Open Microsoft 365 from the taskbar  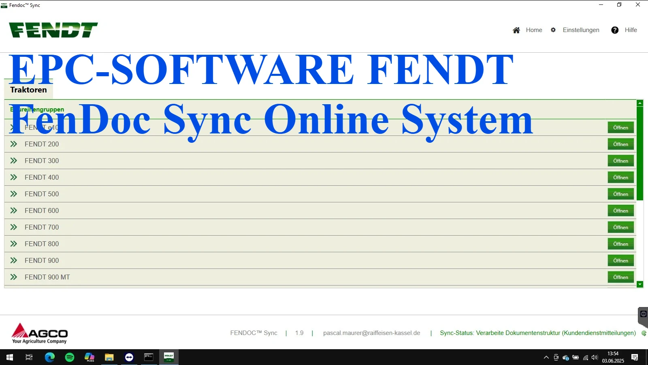tap(90, 357)
